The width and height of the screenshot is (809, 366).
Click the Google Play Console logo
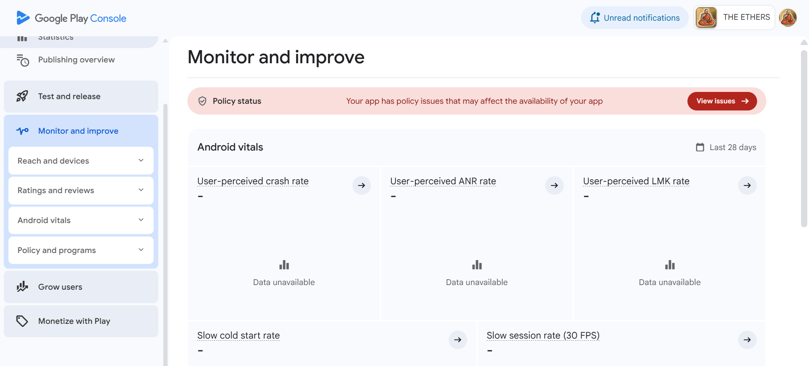(x=71, y=18)
